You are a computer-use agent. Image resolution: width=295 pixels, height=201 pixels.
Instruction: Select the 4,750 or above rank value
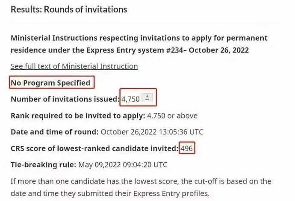(172, 115)
